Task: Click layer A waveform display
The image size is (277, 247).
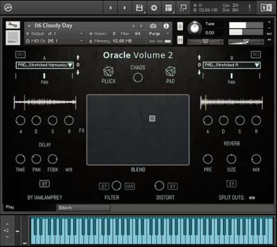Action: click(x=45, y=102)
